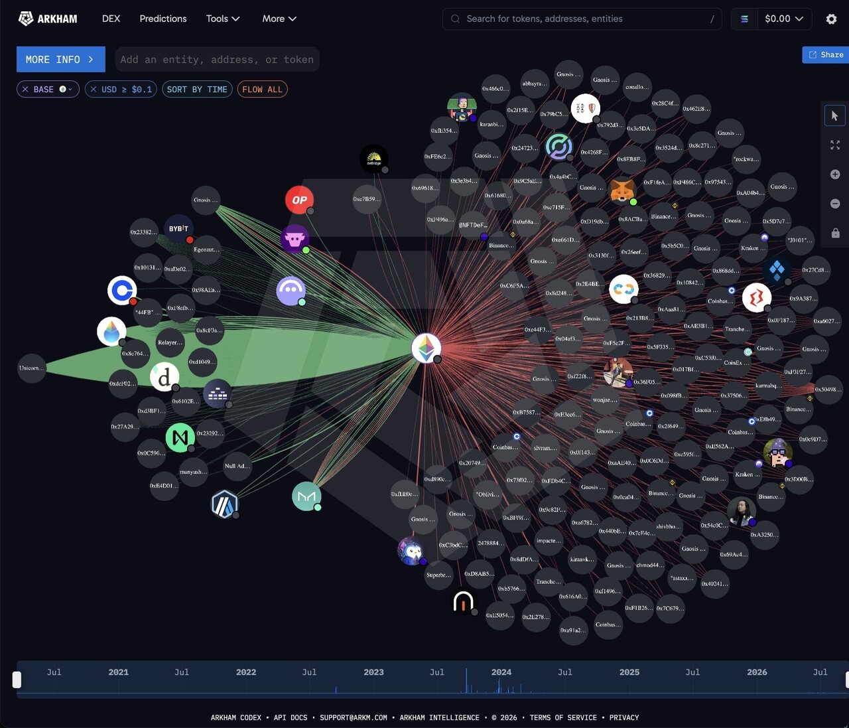This screenshot has height=728, width=849.
Task: Focus the token and address search field
Action: click(582, 19)
